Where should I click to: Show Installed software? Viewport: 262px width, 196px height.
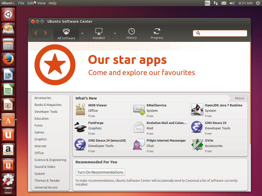pyautogui.click(x=99, y=34)
